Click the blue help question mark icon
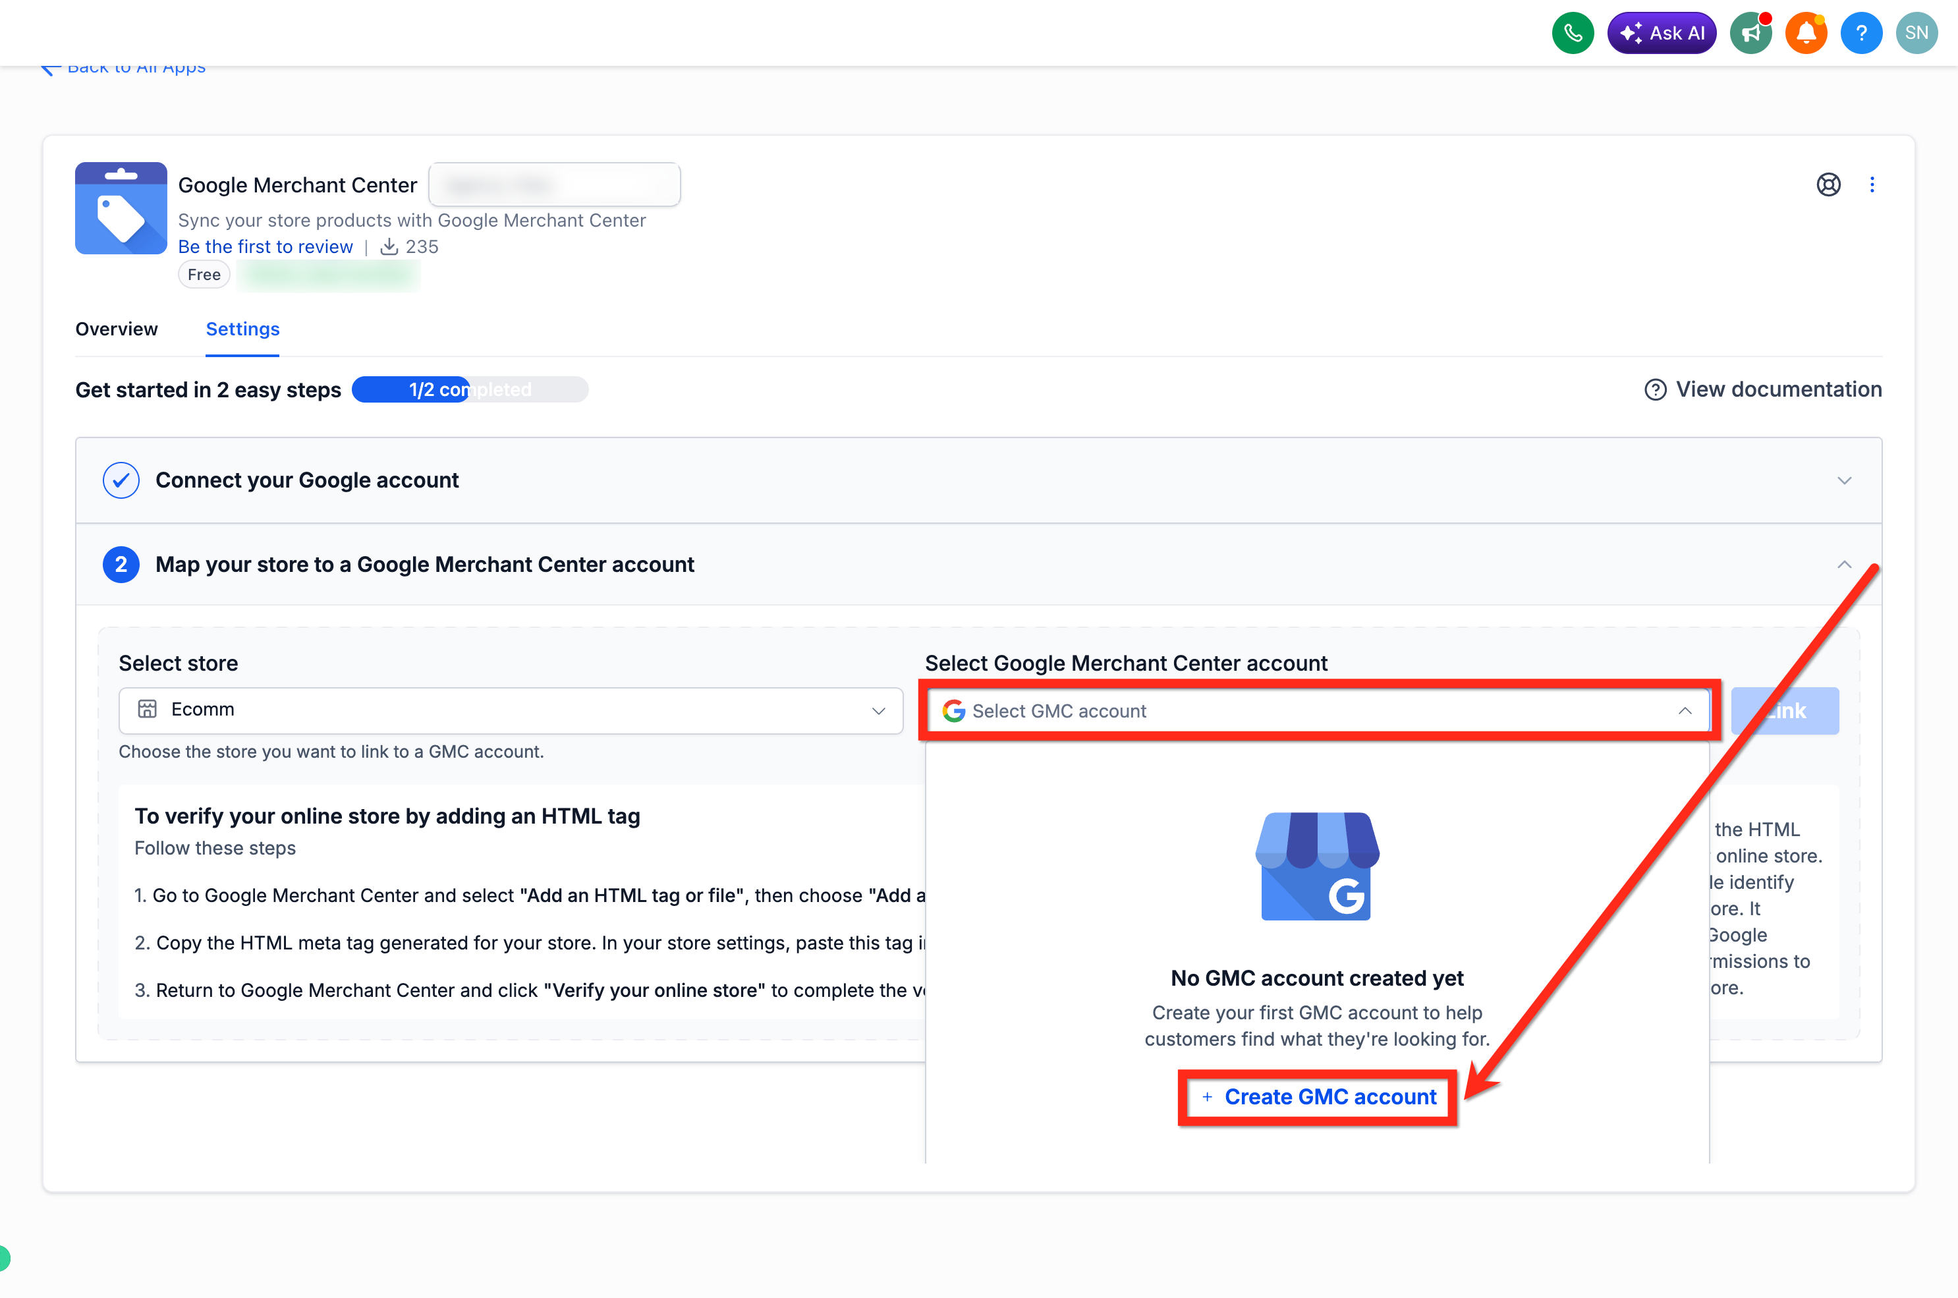This screenshot has width=1958, height=1298. pyautogui.click(x=1861, y=33)
